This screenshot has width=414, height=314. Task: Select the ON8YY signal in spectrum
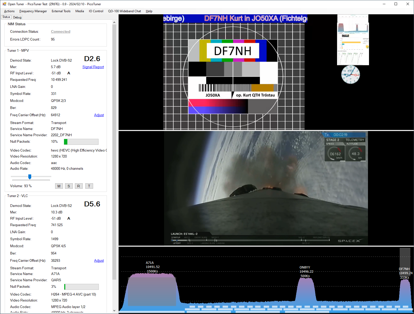point(306,290)
